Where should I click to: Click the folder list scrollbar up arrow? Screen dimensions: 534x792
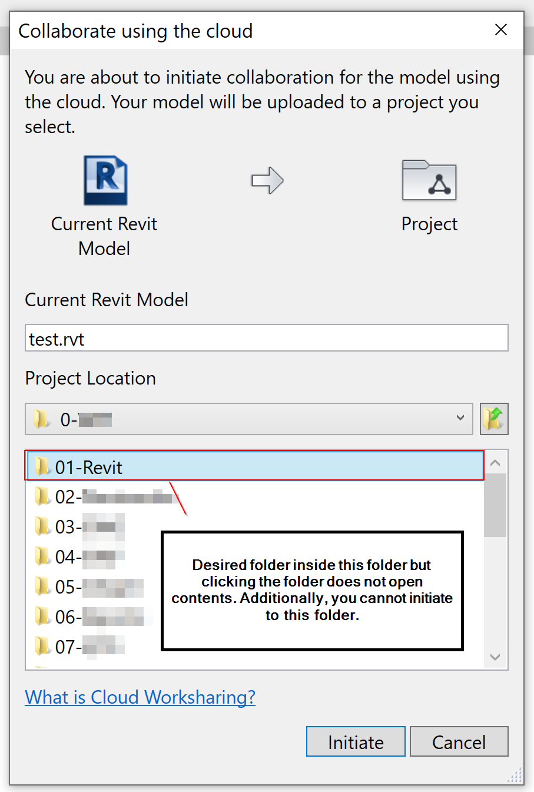495,462
